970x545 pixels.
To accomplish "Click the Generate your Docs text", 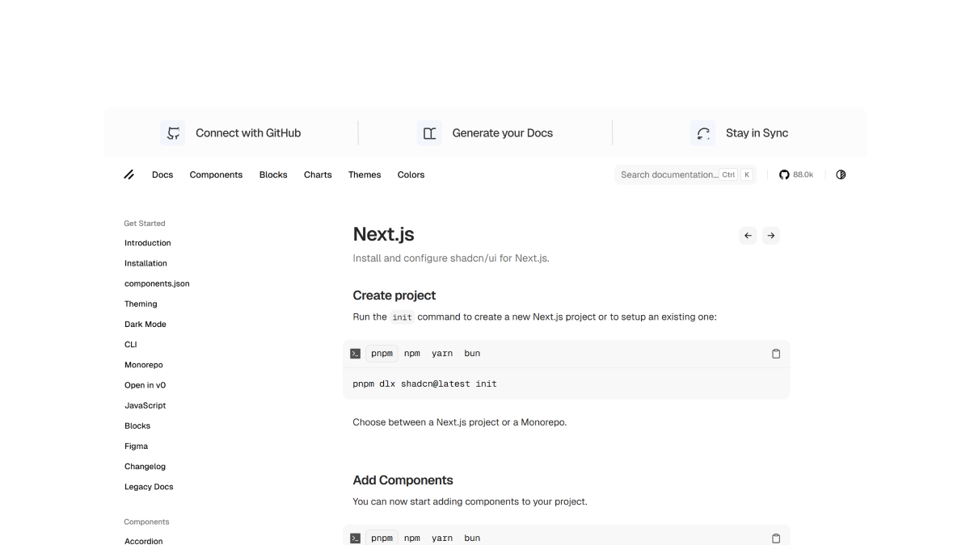I will (503, 133).
